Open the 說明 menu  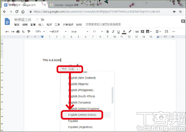coord(79,25)
